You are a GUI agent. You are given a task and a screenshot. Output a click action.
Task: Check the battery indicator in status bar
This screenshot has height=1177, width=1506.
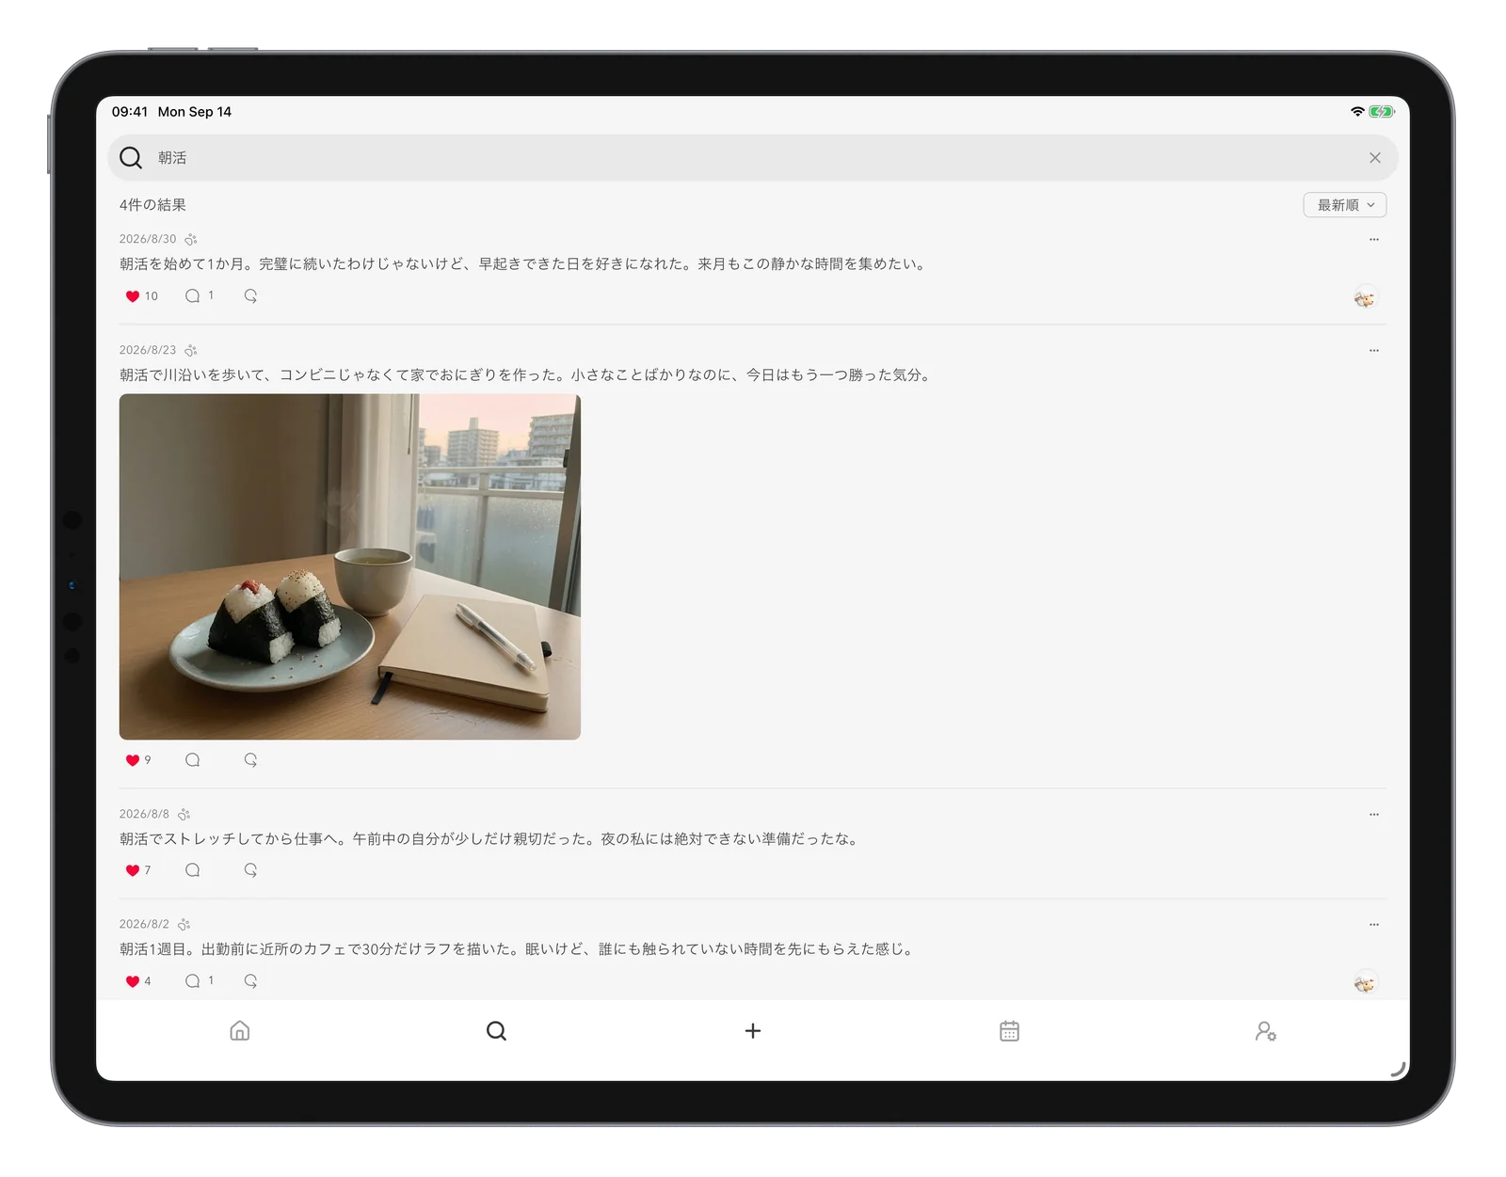coord(1381,111)
